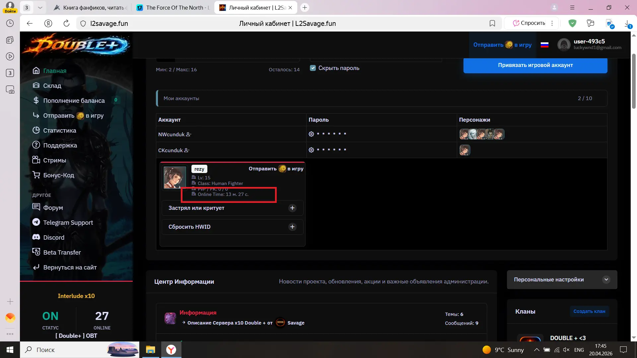Open the Статистика menu item

[x=60, y=130]
